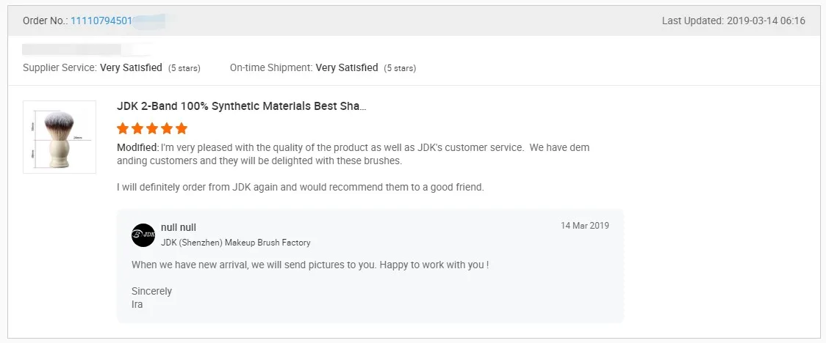Viewport: 826px width, 343px height.
Task: Click the supplier reply about new arrival pictures
Action: pos(310,265)
